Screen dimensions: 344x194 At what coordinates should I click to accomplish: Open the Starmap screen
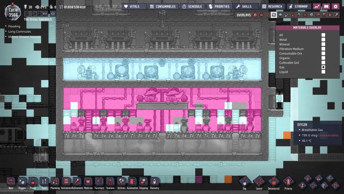click(x=299, y=7)
